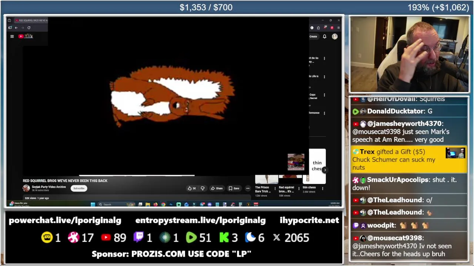The image size is (474, 266).
Task: Click the '$1,353 / $700' donation goal text
Action: click(x=206, y=7)
